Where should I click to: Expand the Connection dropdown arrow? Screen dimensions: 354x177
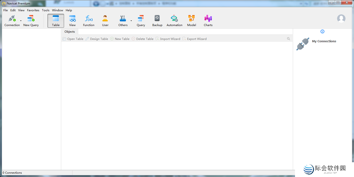(x=21, y=21)
